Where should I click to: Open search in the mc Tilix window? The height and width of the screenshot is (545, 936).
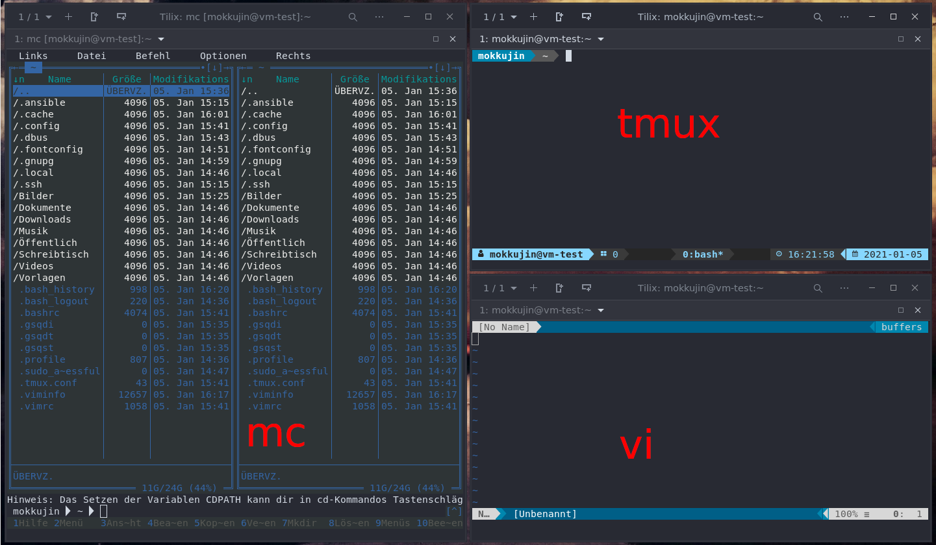[353, 17]
